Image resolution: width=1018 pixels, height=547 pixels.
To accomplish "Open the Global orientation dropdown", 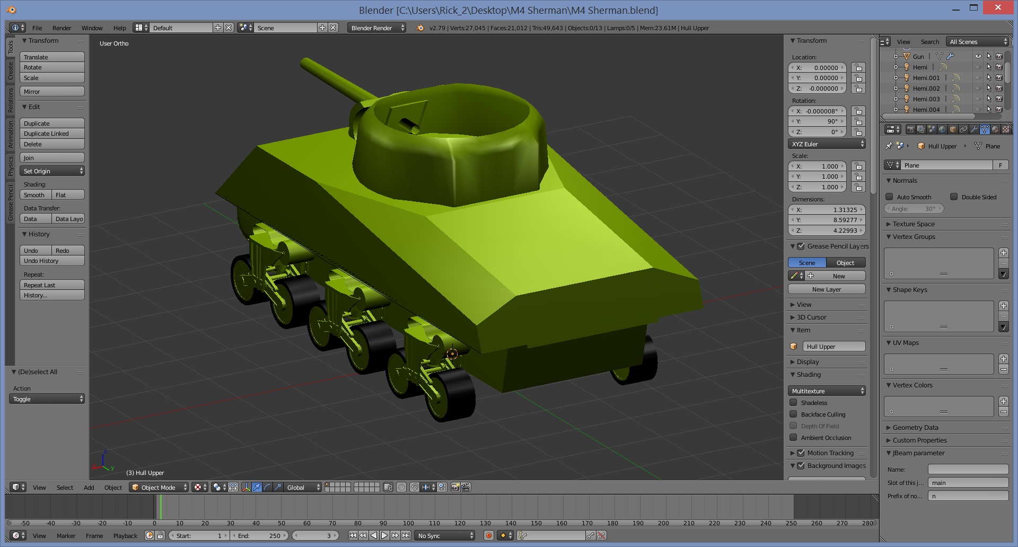I will [x=303, y=487].
